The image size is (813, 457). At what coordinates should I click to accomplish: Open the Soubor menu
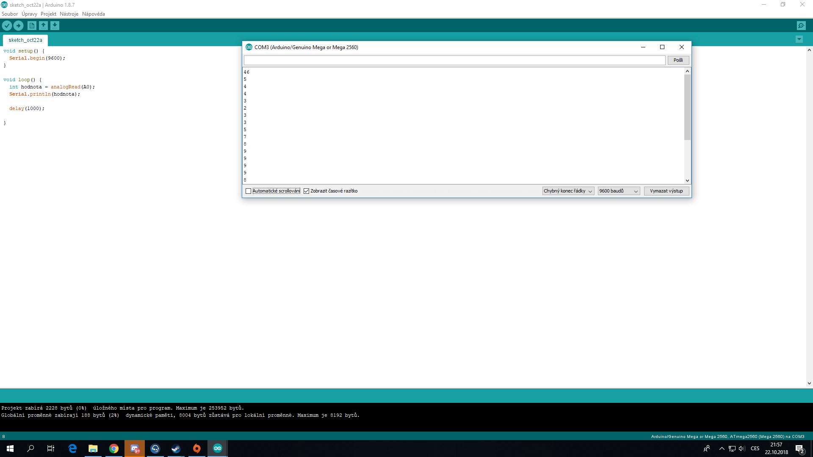click(10, 14)
